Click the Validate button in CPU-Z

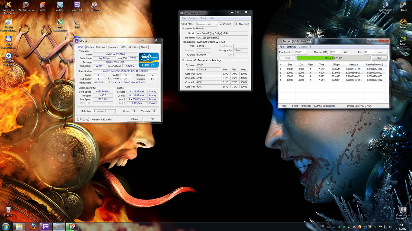pyautogui.click(x=135, y=119)
